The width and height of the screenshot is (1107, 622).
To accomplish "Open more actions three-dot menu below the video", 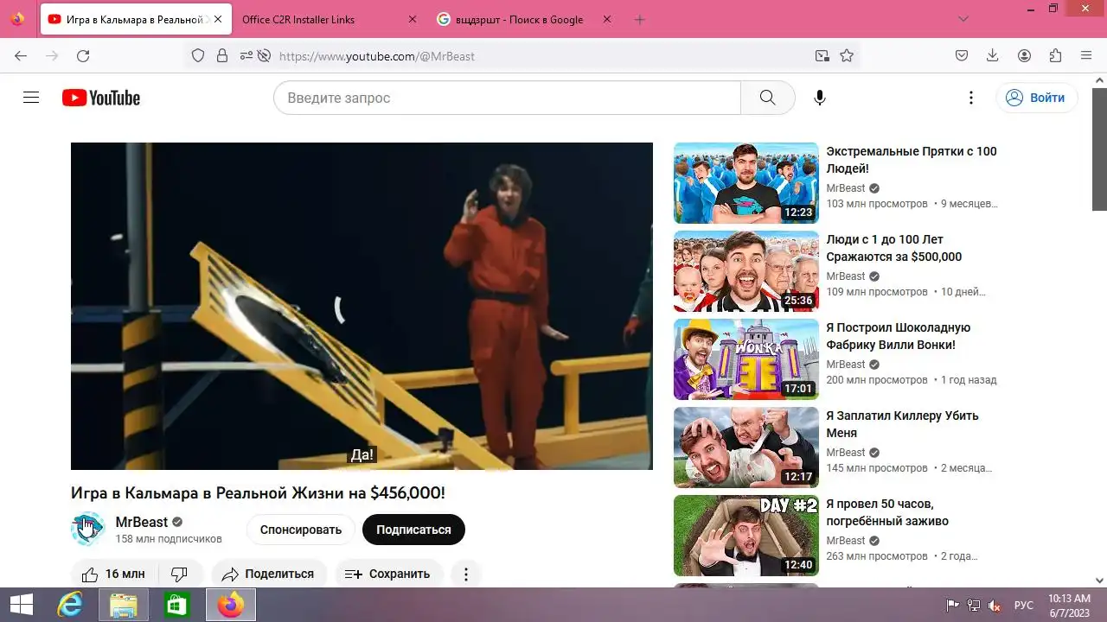I will click(x=466, y=574).
